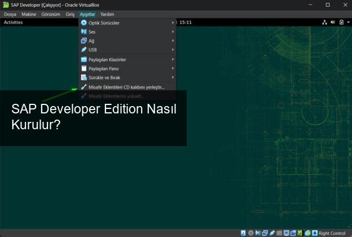Image resolution: width=352 pixels, height=237 pixels.
Task: Open the Görünüm menu
Action: [51, 14]
